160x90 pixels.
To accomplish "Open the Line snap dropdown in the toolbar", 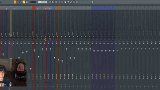I will point(33,2).
